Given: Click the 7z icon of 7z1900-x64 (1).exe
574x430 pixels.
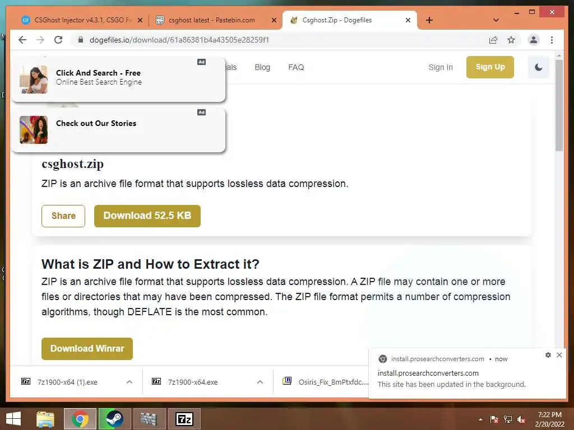Looking at the screenshot, I should point(26,381).
